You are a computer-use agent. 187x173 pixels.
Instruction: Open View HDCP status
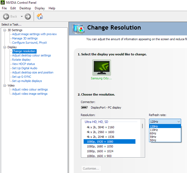[24, 64]
